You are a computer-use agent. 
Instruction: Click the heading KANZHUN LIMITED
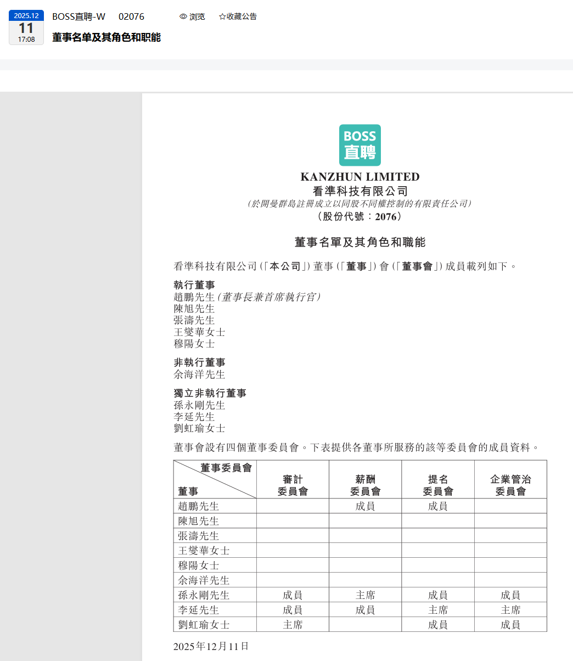pyautogui.click(x=360, y=177)
